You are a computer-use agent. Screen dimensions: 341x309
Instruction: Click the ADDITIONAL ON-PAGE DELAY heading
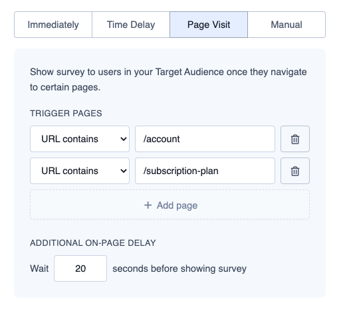click(x=93, y=243)
